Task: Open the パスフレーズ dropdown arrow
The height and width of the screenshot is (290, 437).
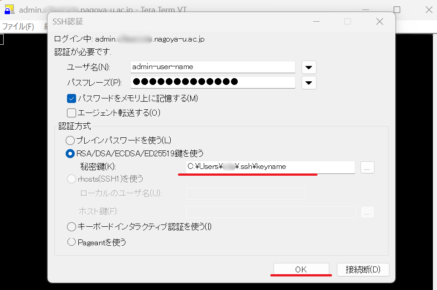Action: pyautogui.click(x=309, y=83)
